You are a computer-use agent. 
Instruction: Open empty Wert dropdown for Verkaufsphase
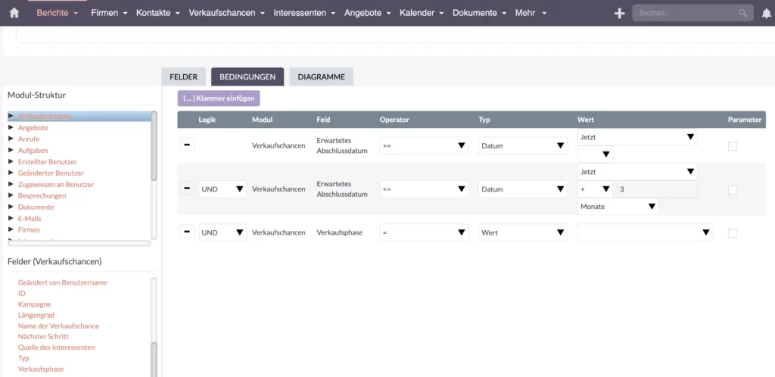[x=645, y=232]
